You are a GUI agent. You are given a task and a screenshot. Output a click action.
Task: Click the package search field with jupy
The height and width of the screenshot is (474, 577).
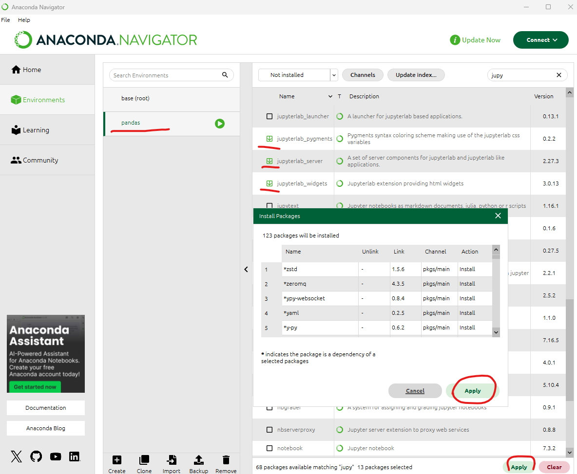pyautogui.click(x=527, y=75)
